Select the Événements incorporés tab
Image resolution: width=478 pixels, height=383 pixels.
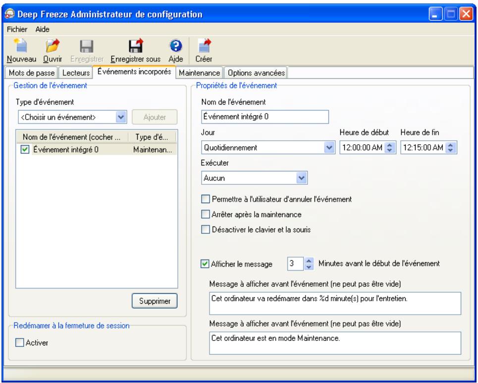[134, 72]
